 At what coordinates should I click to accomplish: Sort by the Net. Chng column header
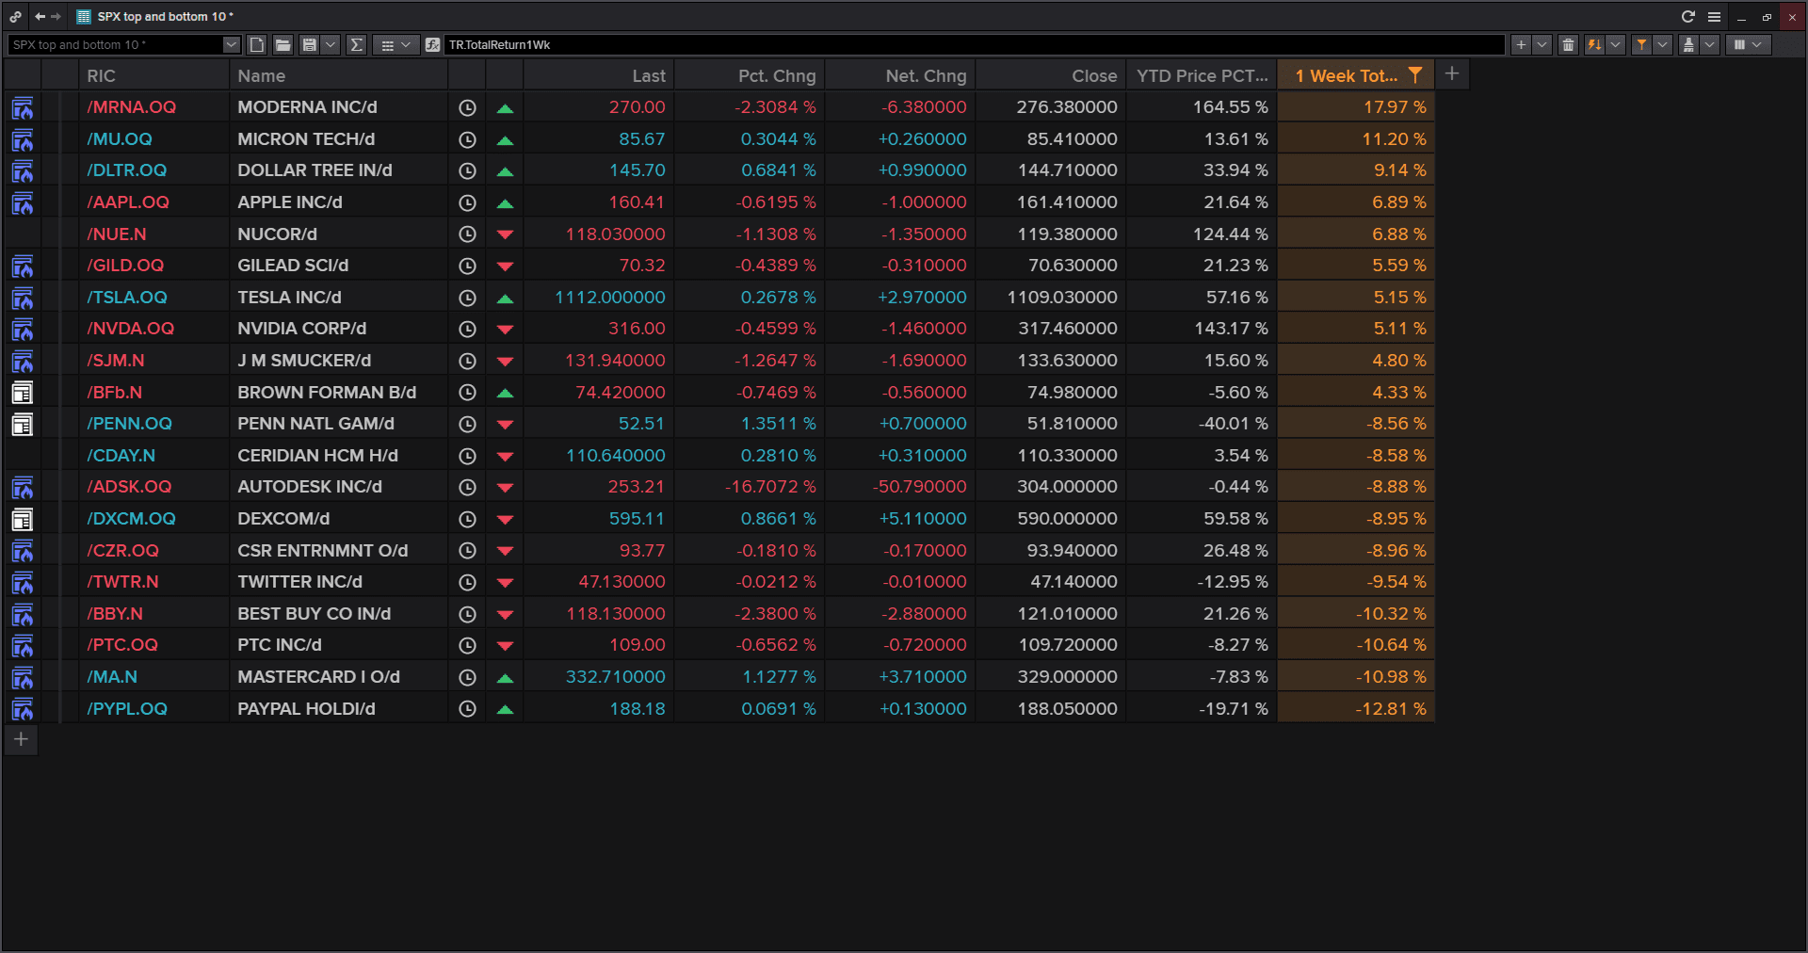point(899,75)
